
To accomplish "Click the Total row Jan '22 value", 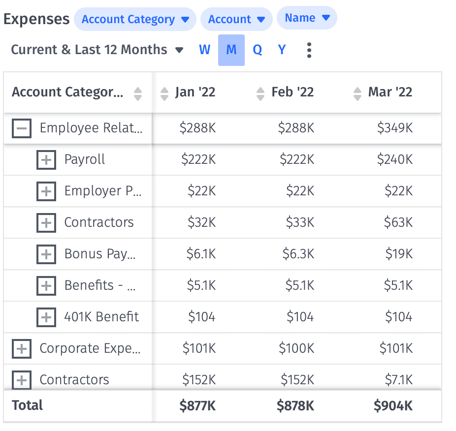I will [x=197, y=405].
